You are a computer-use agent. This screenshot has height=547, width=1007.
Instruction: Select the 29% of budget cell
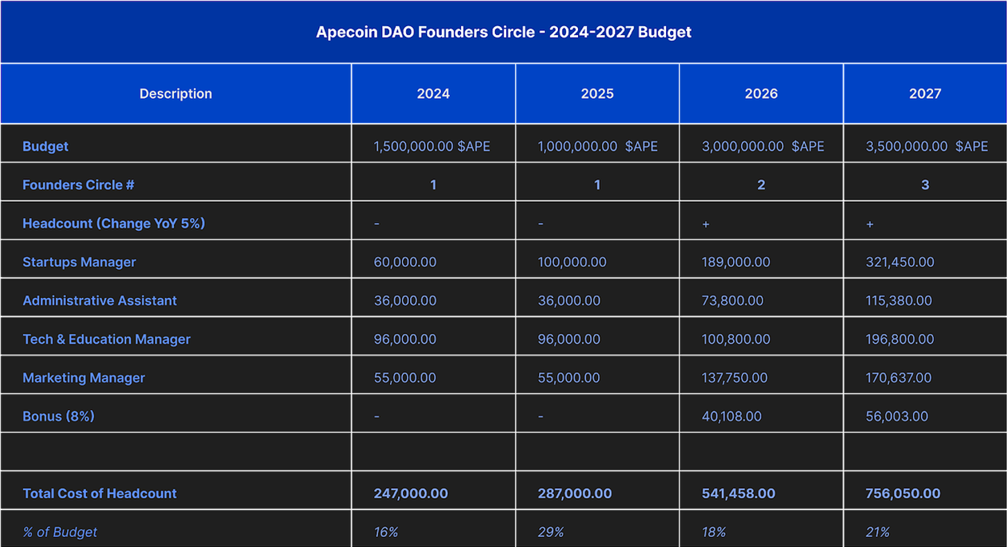point(550,532)
